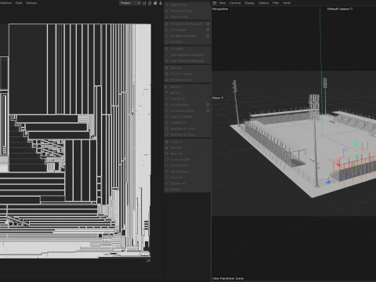Open the Paint menu in UV editor
376x282 pixels.
(19, 3)
